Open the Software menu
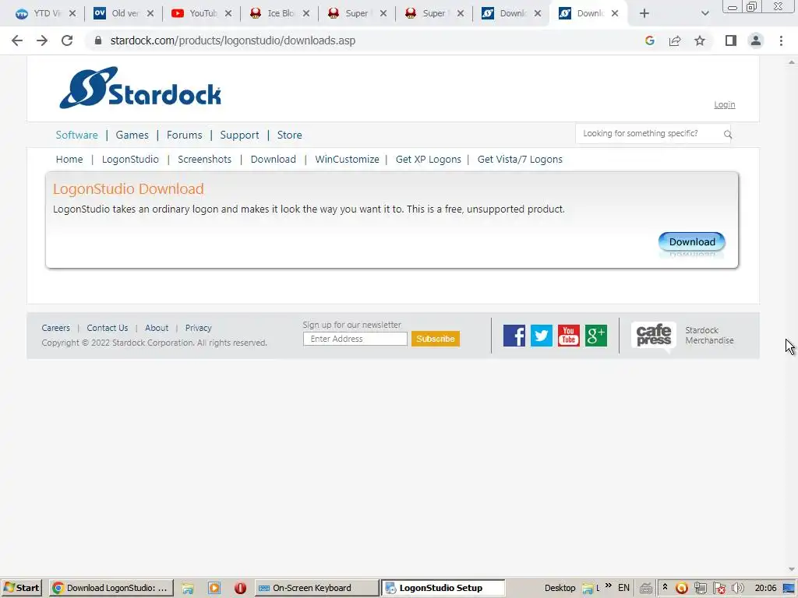Screen dimensions: 798x598 [77, 135]
